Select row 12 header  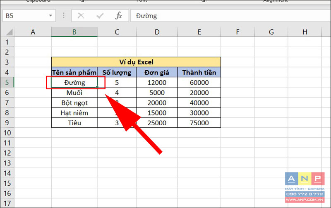tap(7, 153)
